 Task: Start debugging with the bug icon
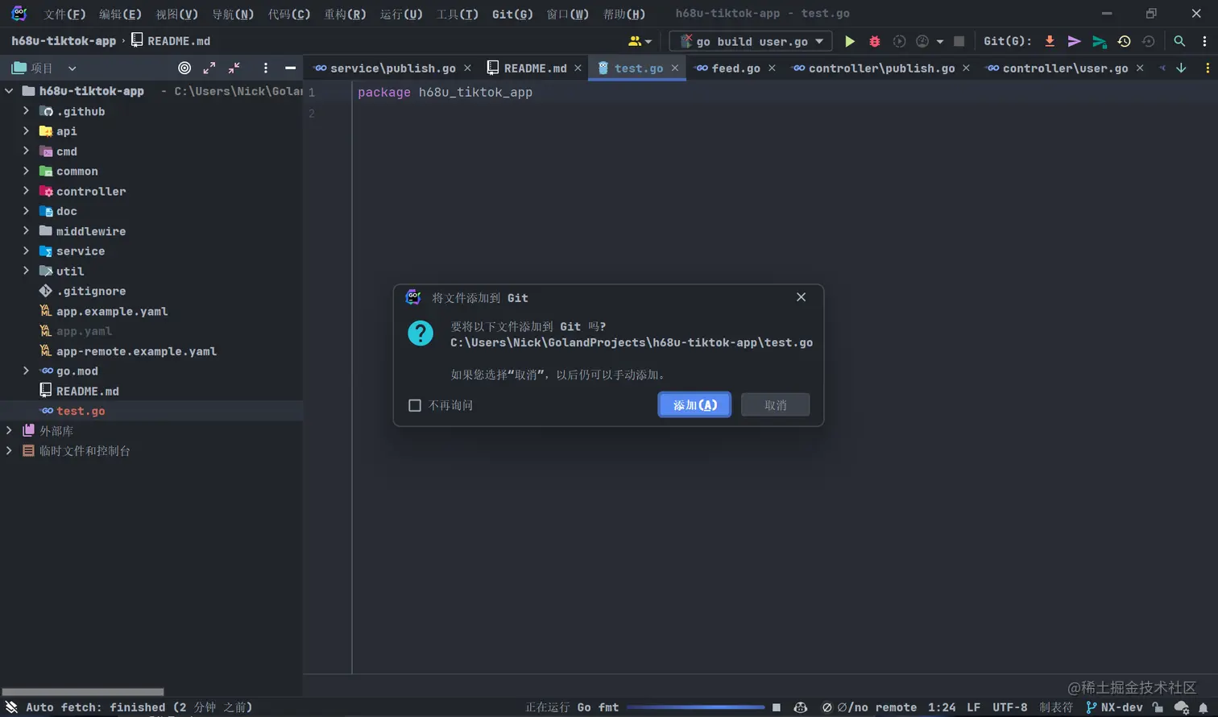[x=874, y=41]
